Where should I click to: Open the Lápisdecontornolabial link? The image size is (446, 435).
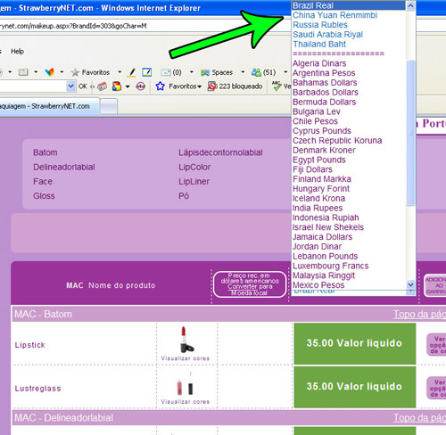(x=220, y=152)
